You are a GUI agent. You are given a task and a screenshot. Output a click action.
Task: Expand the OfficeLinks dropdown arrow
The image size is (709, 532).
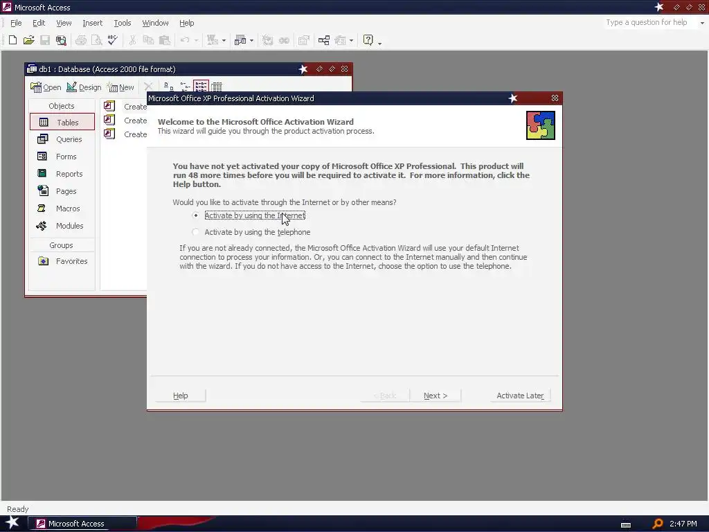(x=224, y=40)
